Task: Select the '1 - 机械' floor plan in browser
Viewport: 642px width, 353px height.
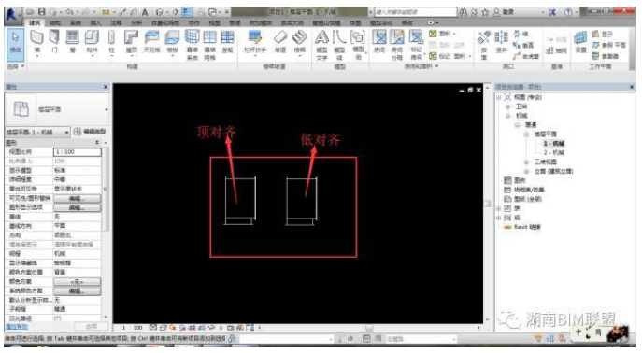Action: click(x=553, y=143)
